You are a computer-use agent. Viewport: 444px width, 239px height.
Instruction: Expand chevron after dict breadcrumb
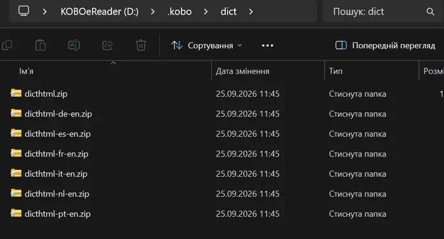tap(251, 11)
